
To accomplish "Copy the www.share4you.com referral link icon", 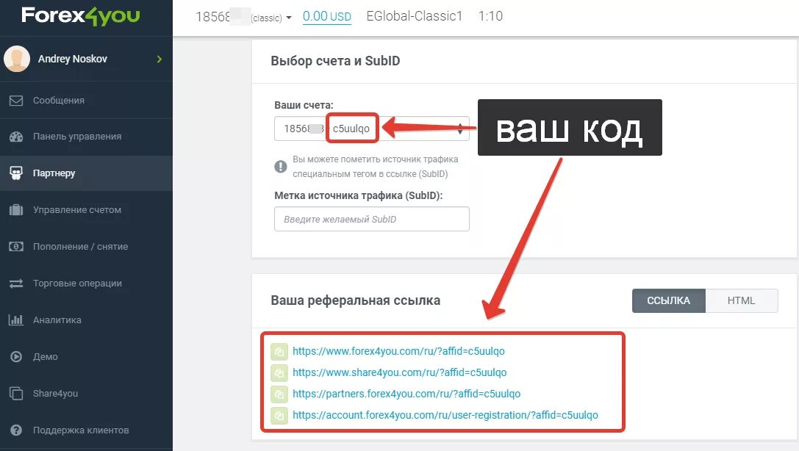I will click(x=279, y=372).
